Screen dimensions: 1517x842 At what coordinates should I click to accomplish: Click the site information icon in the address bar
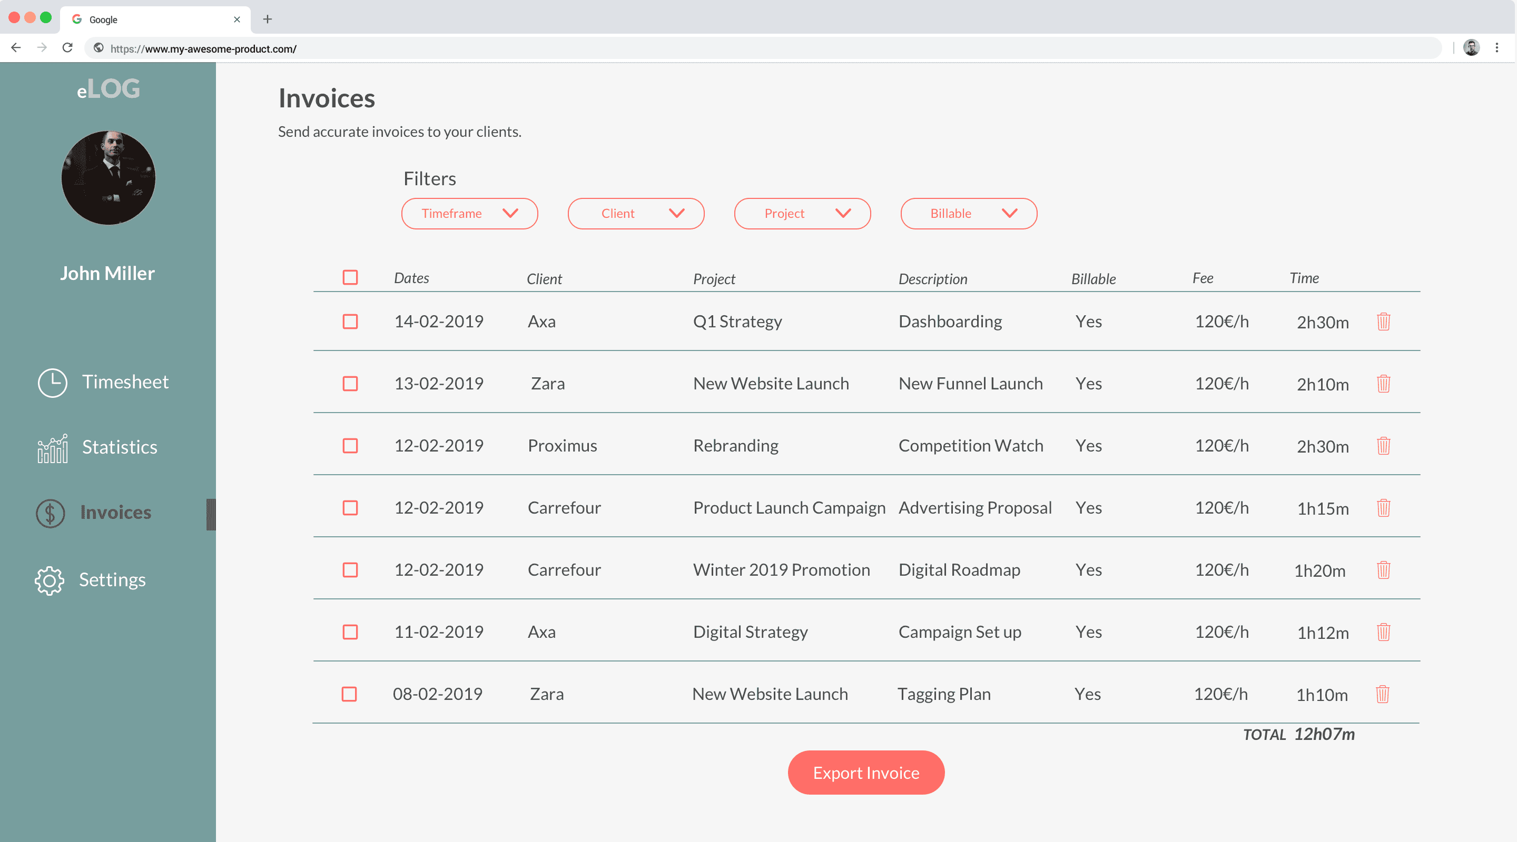coord(99,48)
